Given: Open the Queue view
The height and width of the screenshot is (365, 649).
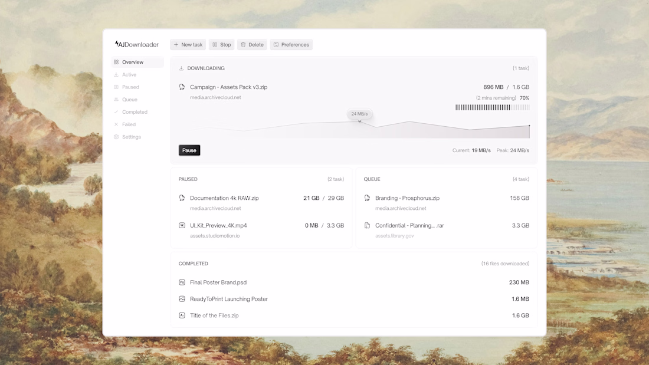Looking at the screenshot, I should coord(137,99).
